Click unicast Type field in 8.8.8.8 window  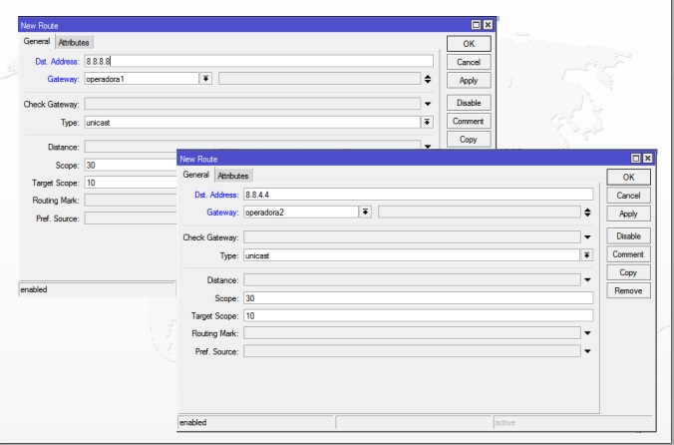[x=252, y=122]
